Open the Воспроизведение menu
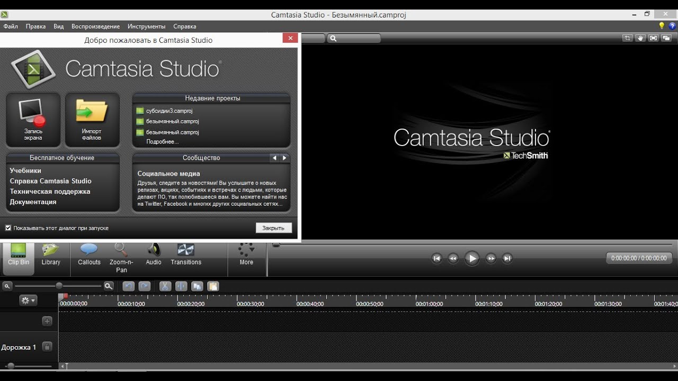 96,26
